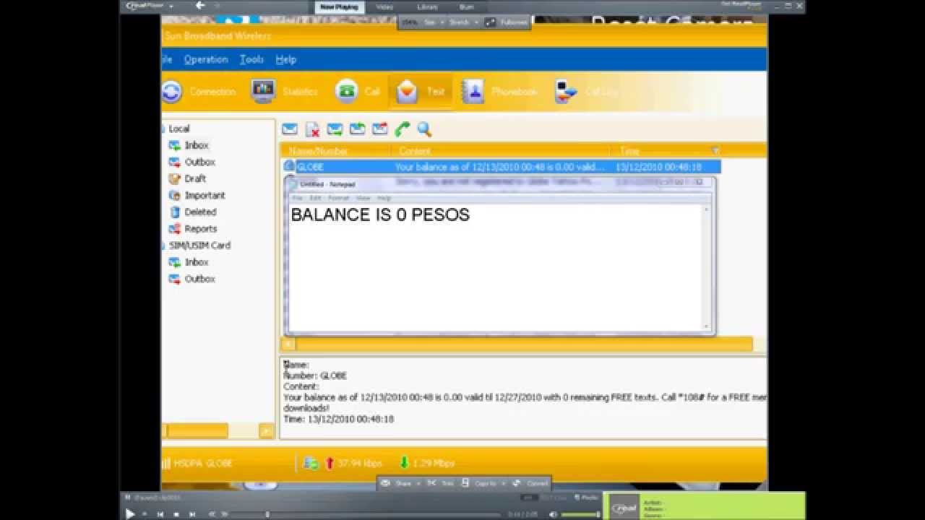Open the Connection section icon
The height and width of the screenshot is (520, 925).
[x=172, y=92]
